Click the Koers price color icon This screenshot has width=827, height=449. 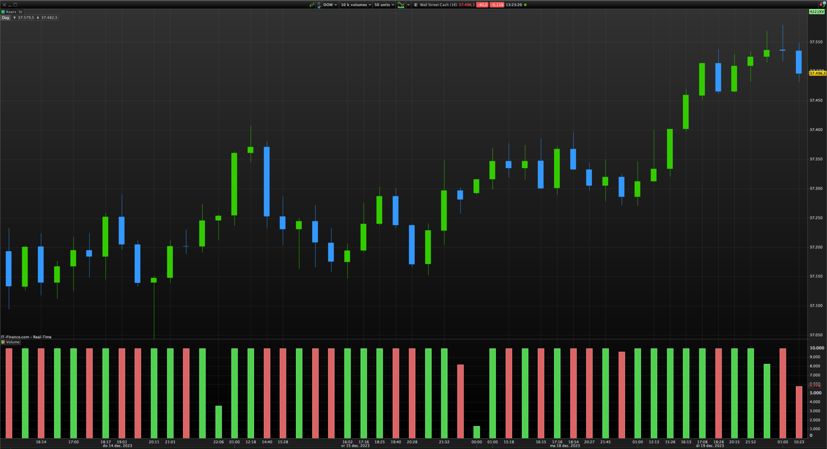tap(3, 12)
